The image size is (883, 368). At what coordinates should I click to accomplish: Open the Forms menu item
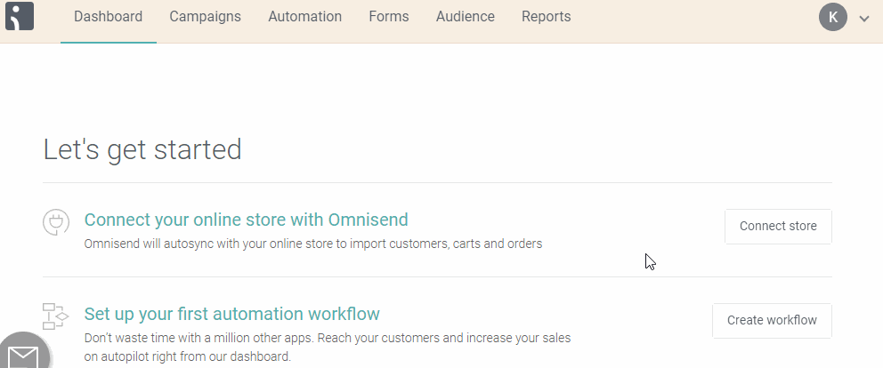coord(389,17)
